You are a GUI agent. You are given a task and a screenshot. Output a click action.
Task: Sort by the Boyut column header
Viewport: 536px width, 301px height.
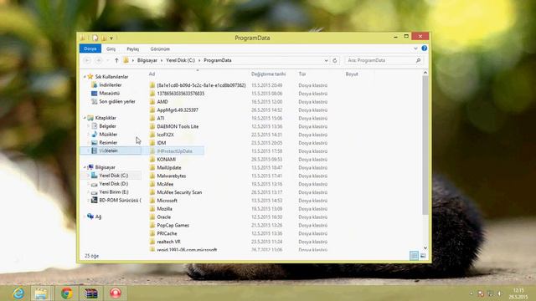(352, 74)
